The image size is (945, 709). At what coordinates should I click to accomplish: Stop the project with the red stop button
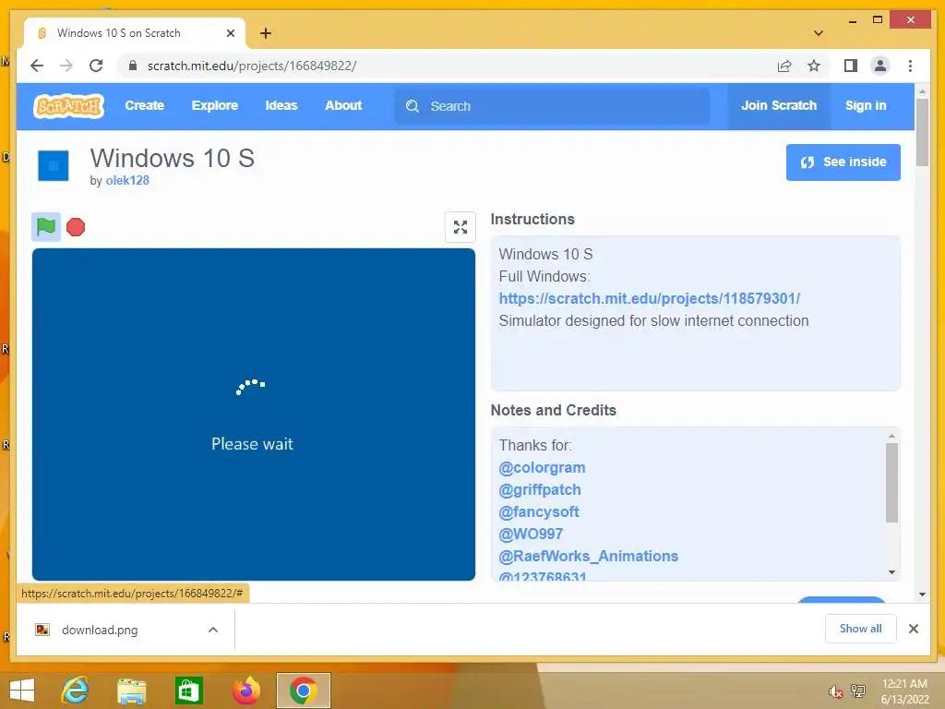pos(76,227)
